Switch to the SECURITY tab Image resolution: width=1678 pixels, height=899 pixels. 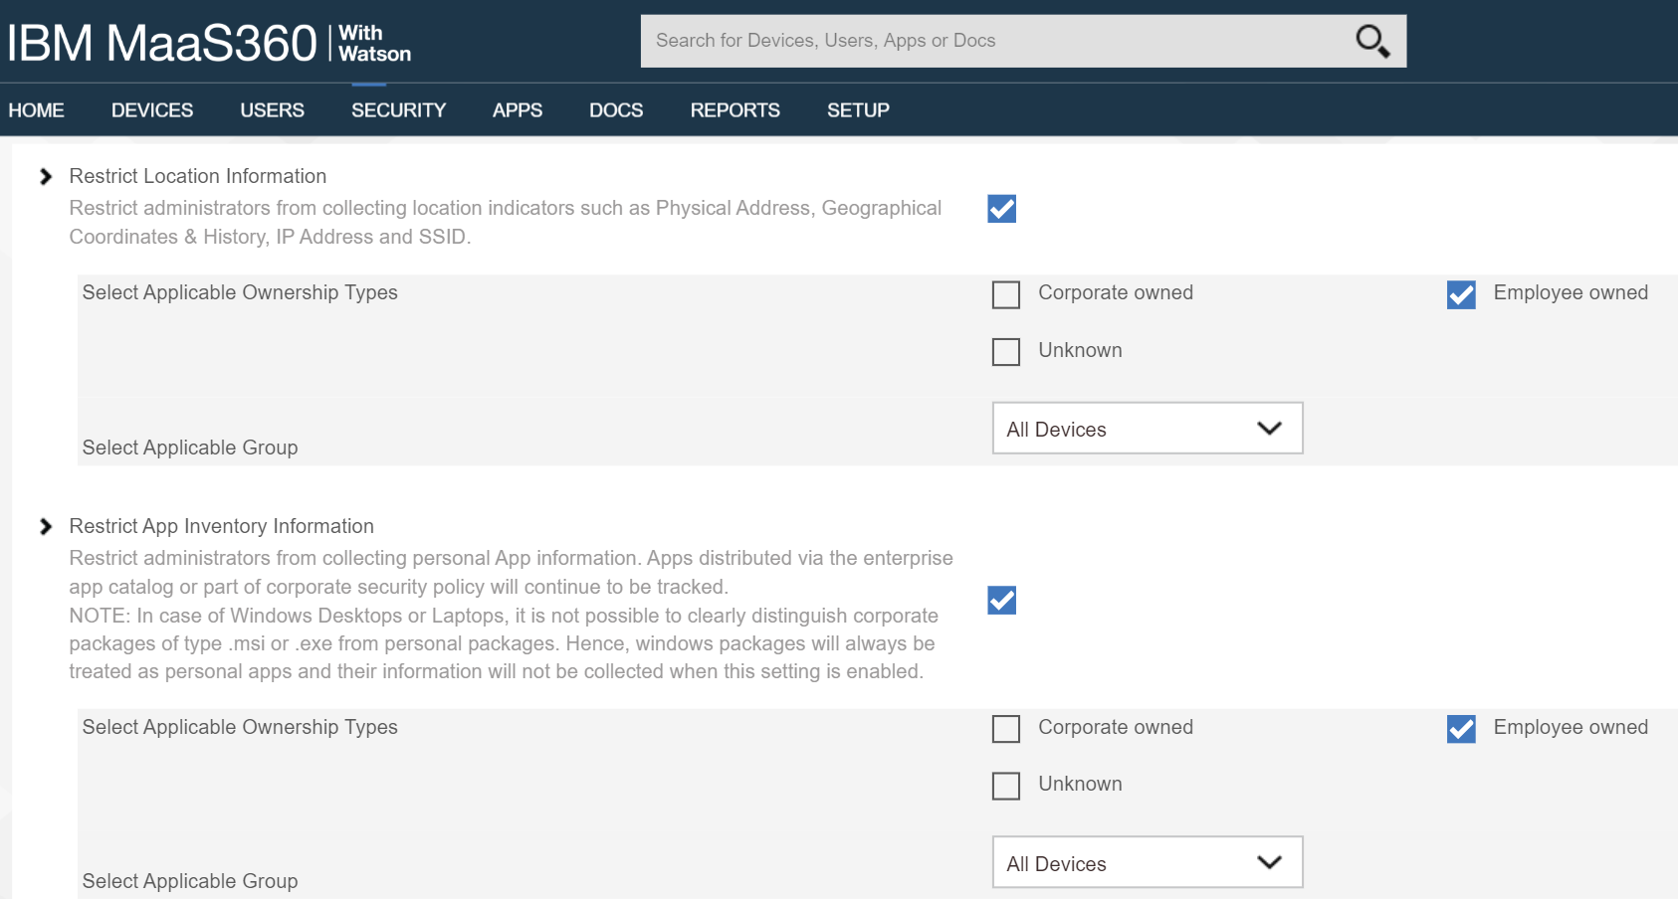[x=398, y=110]
